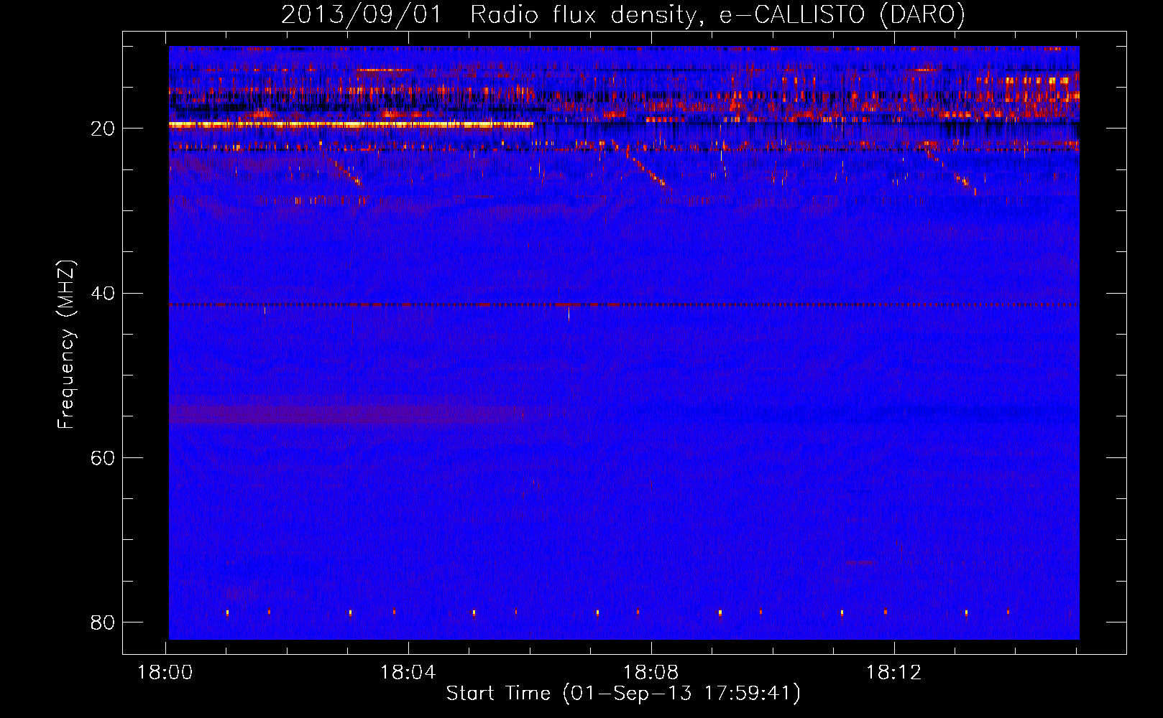Click the 'Start Time (01-Sep-13 17:59:41)' label
Image resolution: width=1163 pixels, height=718 pixels.
[x=623, y=694]
